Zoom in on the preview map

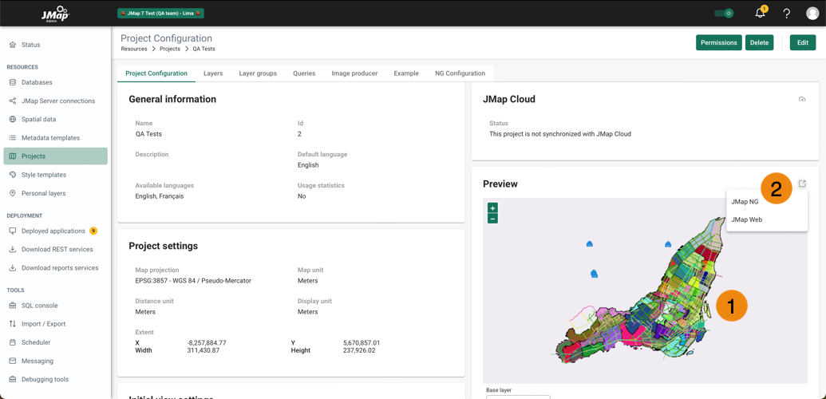click(492, 207)
